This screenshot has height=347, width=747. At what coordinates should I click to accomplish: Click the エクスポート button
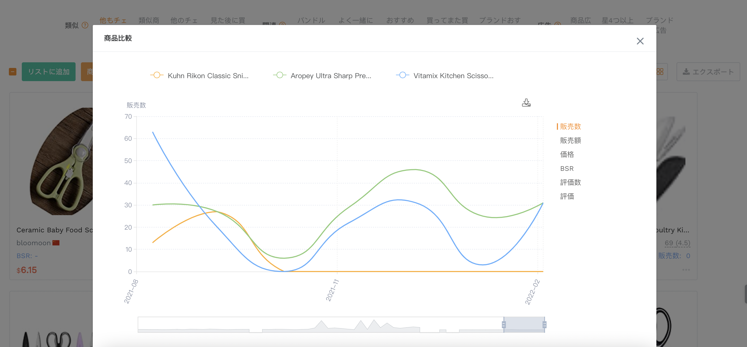(x=708, y=71)
